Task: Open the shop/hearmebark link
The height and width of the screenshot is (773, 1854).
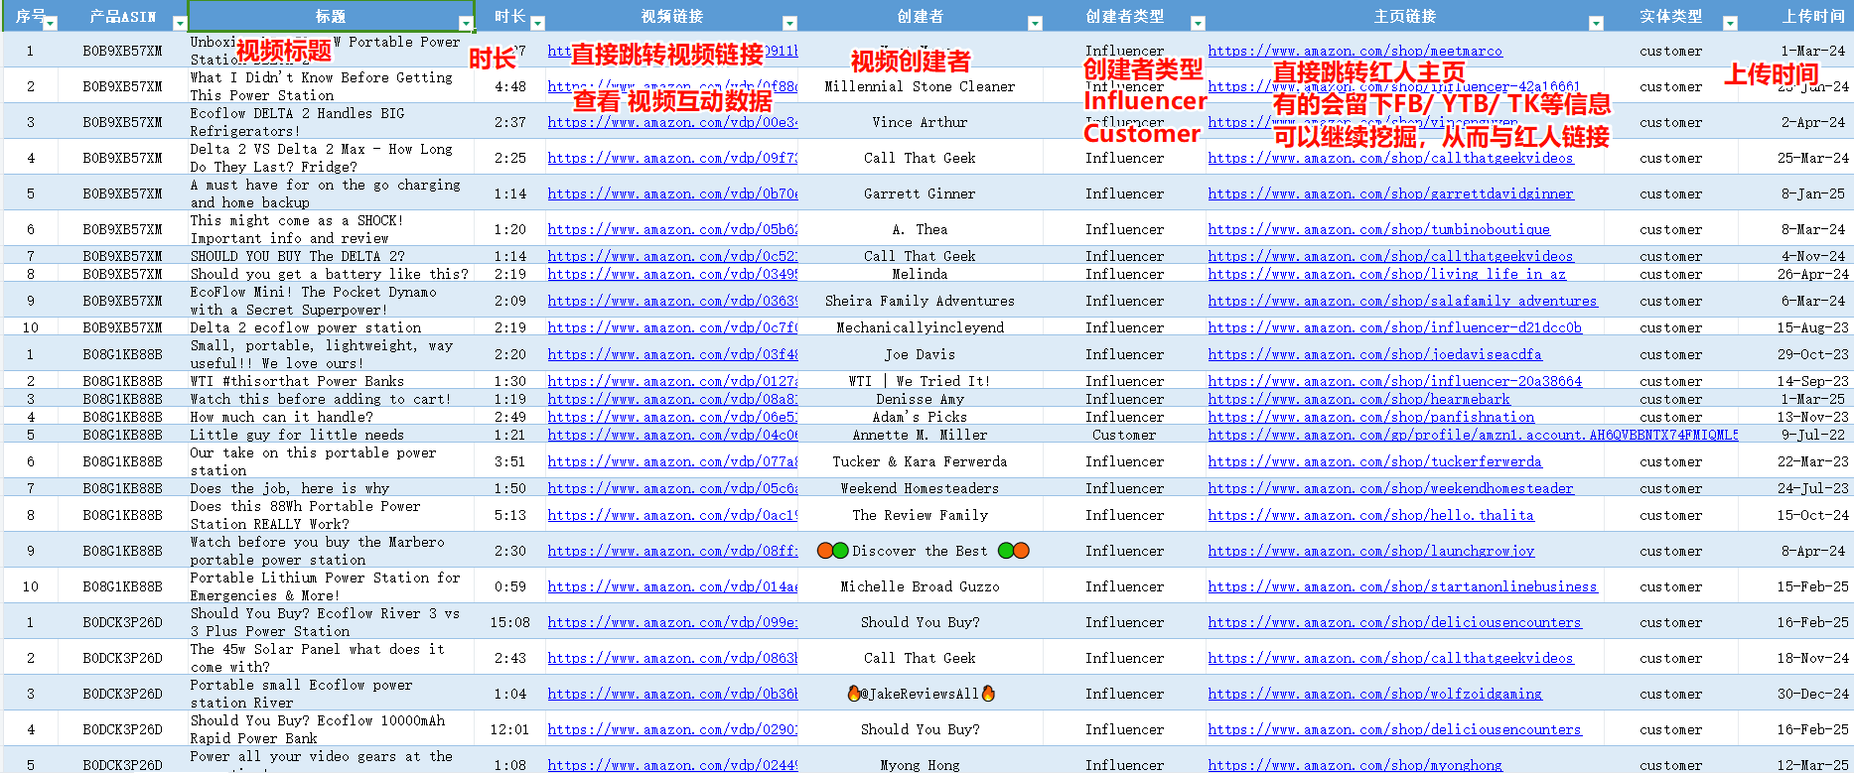Action: (x=1358, y=399)
